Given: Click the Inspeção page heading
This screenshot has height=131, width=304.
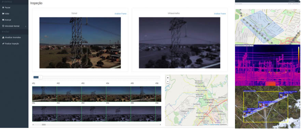Looking at the screenshot, I should pos(36,3).
